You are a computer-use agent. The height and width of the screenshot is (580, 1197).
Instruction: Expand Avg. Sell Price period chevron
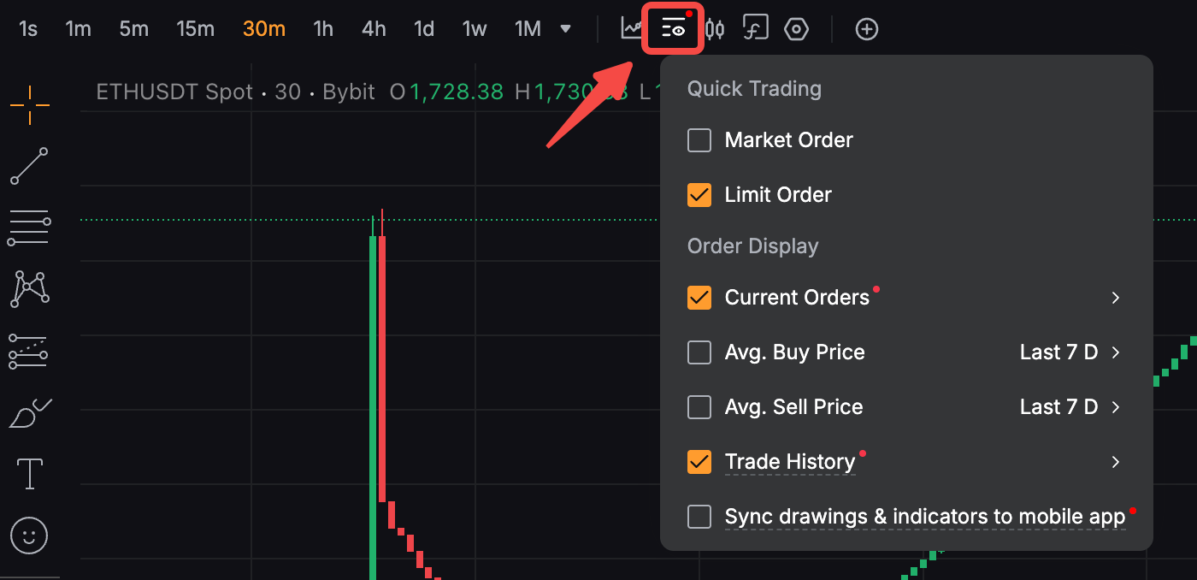(x=1115, y=407)
